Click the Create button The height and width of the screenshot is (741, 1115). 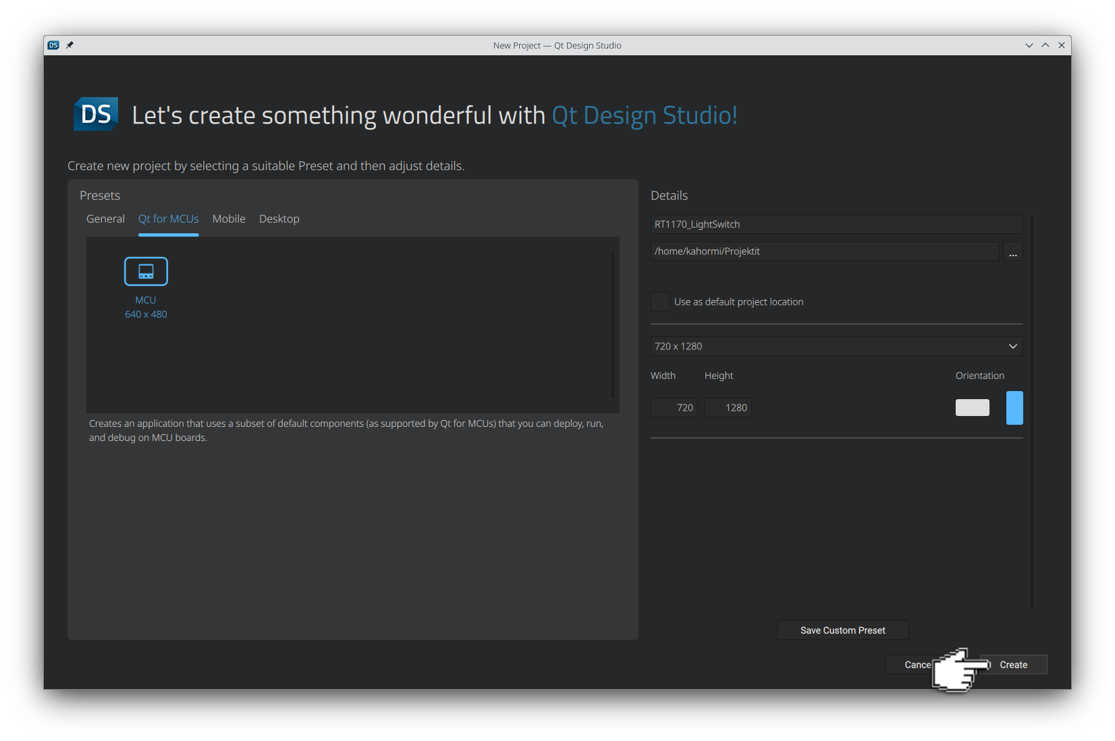1012,664
